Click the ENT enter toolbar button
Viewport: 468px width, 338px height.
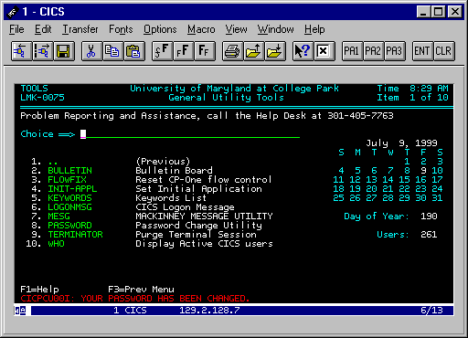(x=422, y=51)
